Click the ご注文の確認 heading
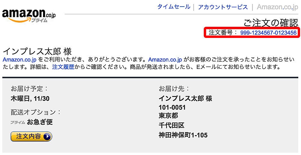301x155 pixels. tap(271, 23)
